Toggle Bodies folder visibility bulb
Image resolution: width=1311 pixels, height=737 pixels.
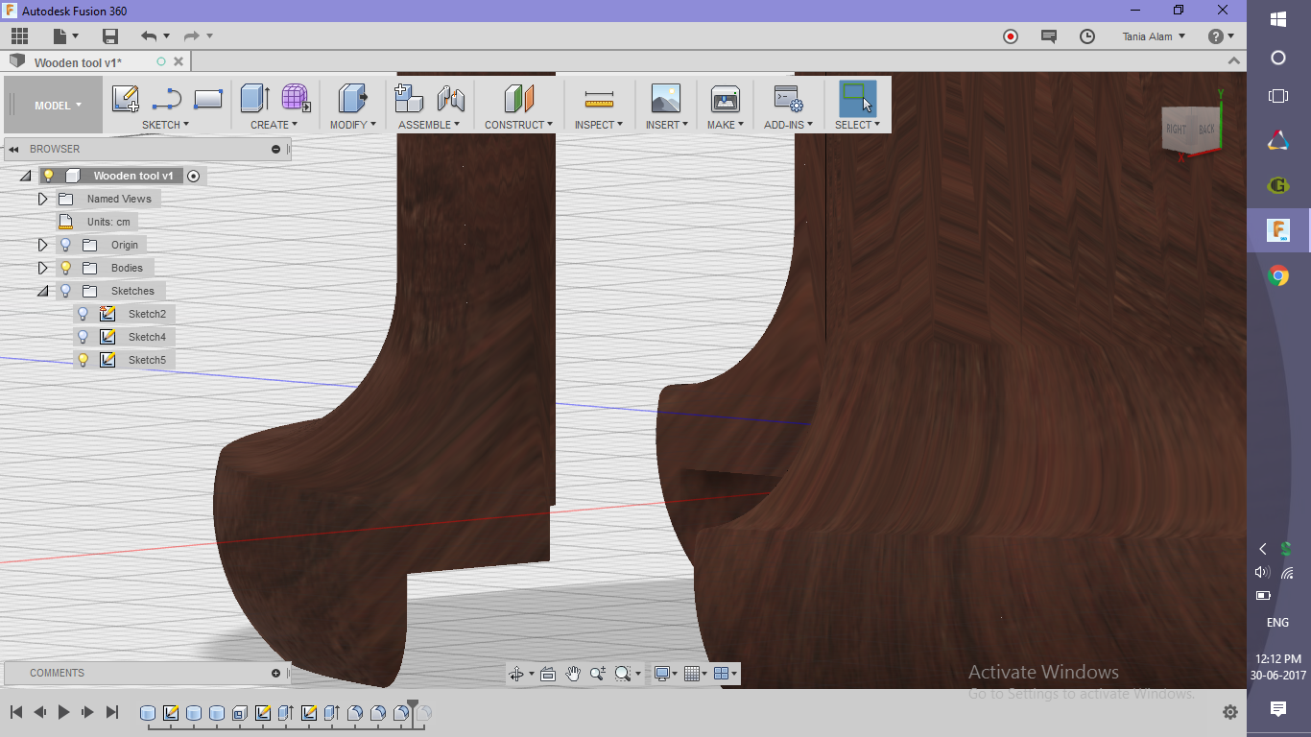(66, 268)
